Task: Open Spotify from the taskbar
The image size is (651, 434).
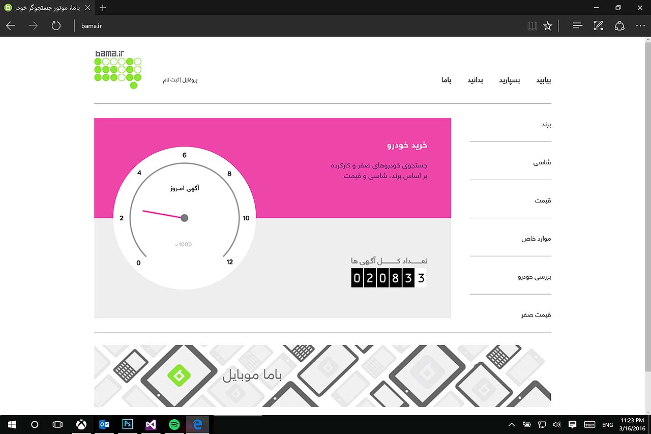Action: point(174,424)
